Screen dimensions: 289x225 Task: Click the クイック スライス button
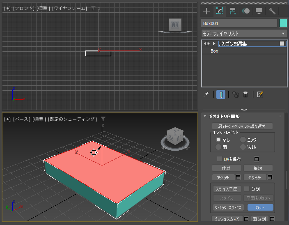[228, 207]
